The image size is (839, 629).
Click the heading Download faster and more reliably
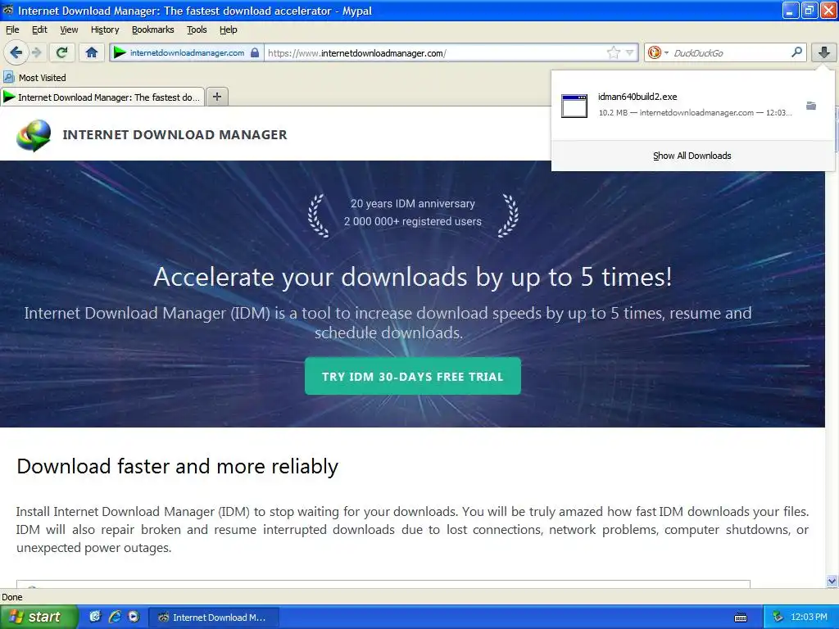point(178,466)
